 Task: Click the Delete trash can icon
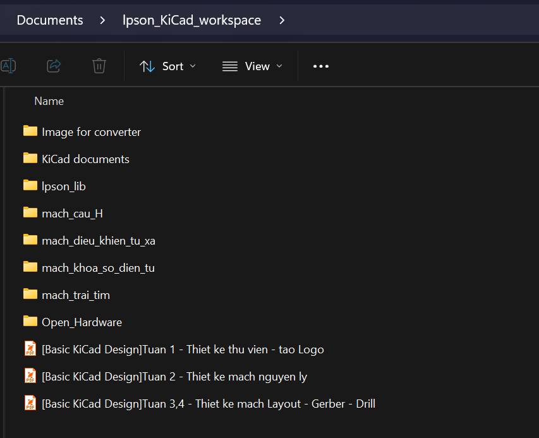coord(99,66)
